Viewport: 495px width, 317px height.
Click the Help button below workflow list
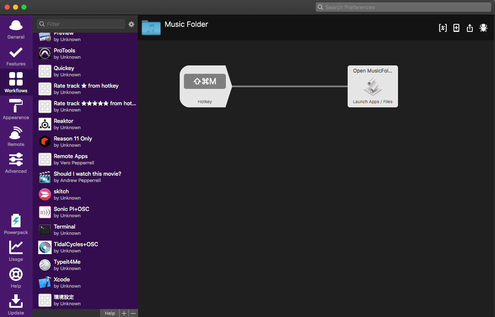pos(110,313)
